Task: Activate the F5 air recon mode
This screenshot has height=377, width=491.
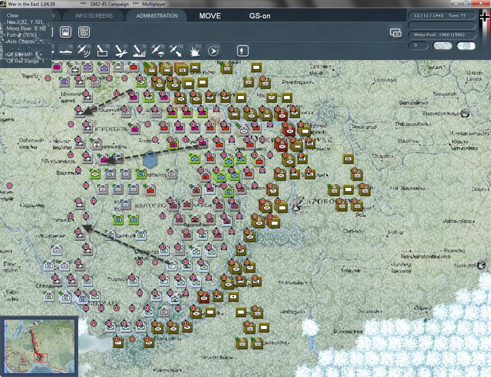Action: pos(84,51)
